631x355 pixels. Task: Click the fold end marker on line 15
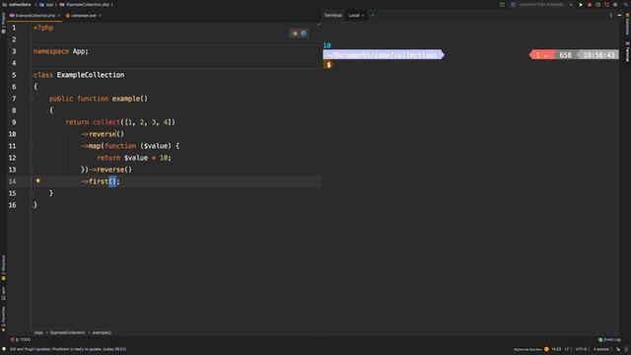tap(31, 193)
